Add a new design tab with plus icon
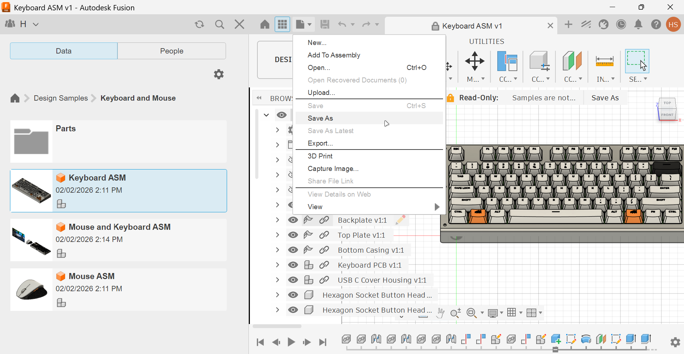Viewport: 684px width, 354px height. 568,24
